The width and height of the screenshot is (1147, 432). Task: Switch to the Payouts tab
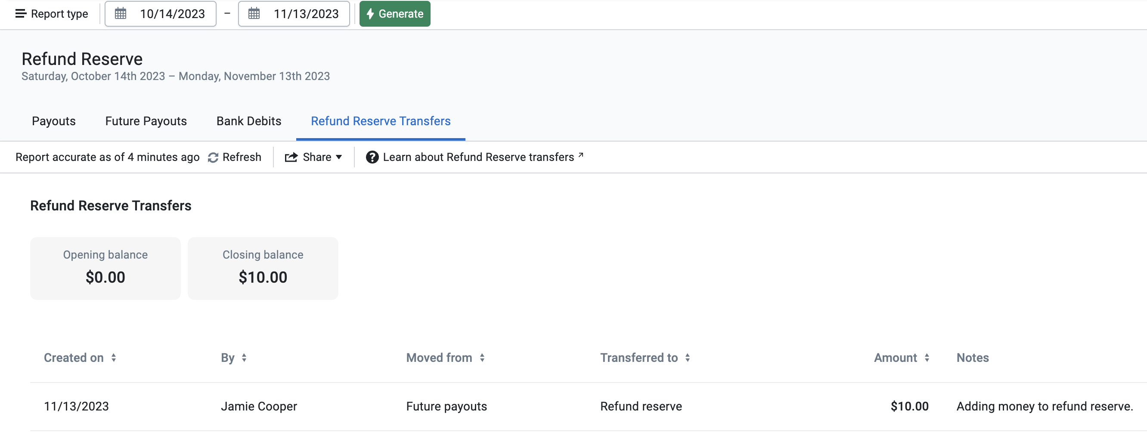click(53, 121)
